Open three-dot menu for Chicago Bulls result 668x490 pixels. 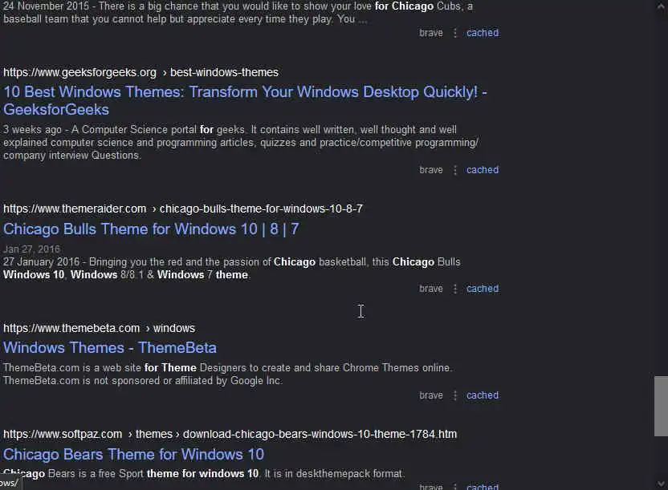coord(455,289)
